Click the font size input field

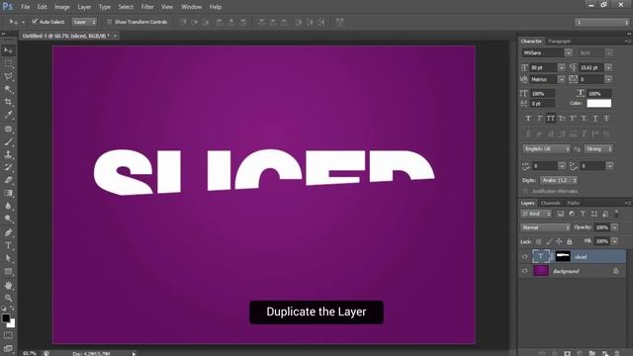pyautogui.click(x=543, y=67)
